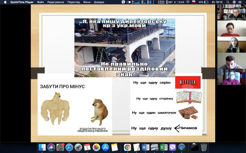The width and height of the screenshot is (246, 153).
Task: Open Google Chrome from the Dock
Action: 127,147
